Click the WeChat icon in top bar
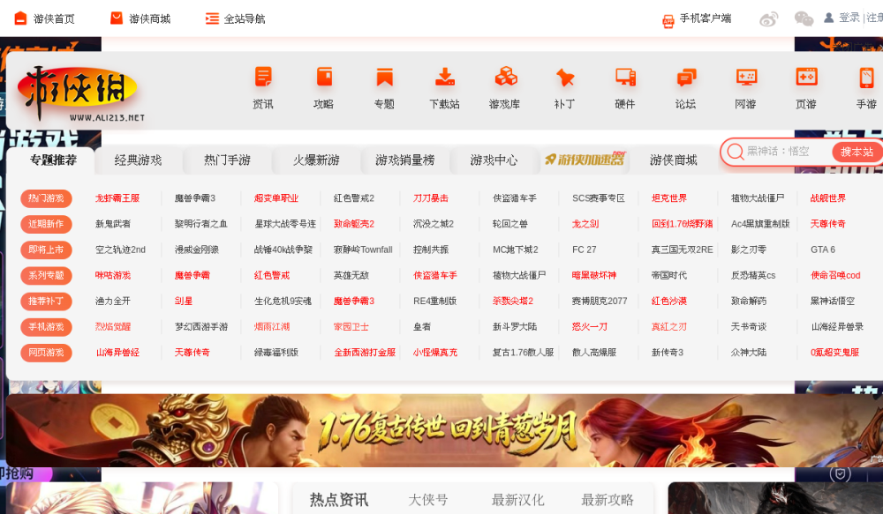Screen dimensions: 883x514 point(804,19)
